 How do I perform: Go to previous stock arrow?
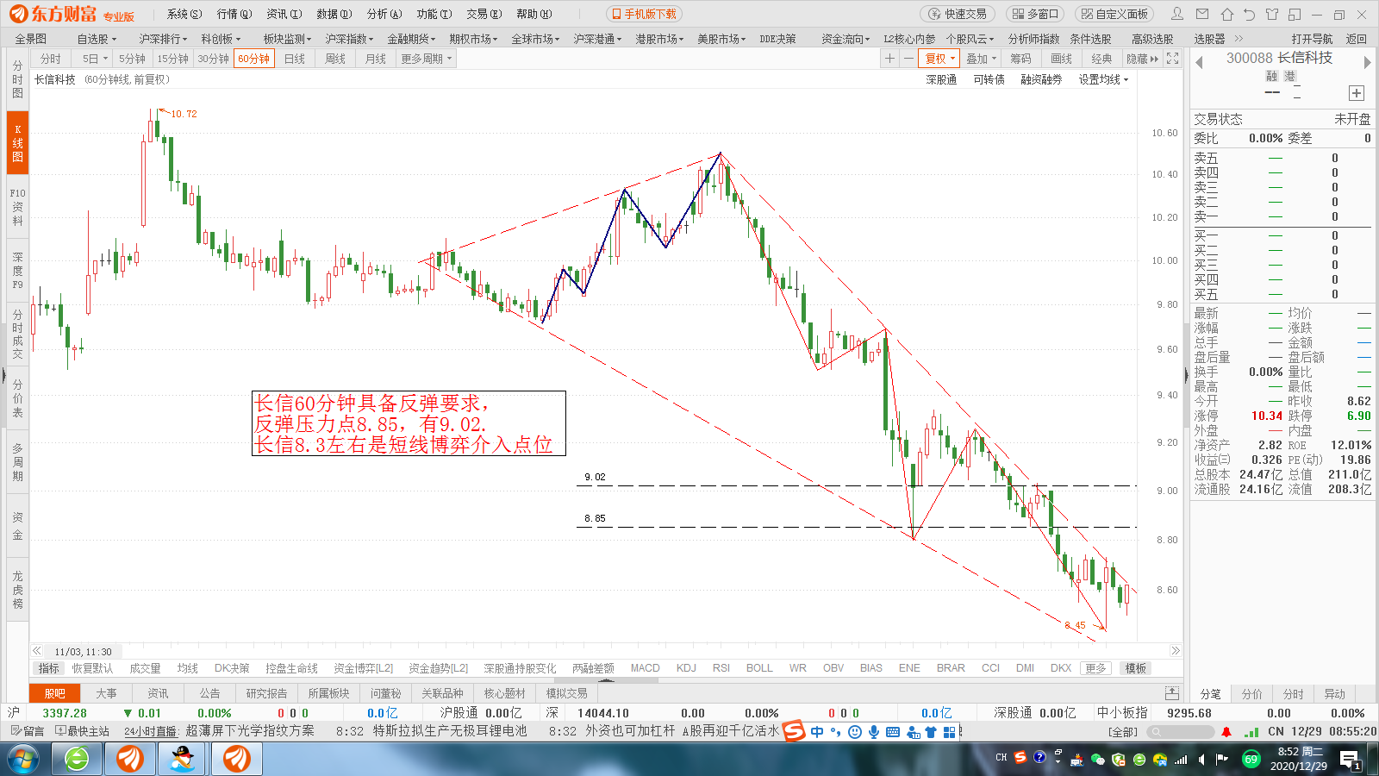pos(1199,62)
